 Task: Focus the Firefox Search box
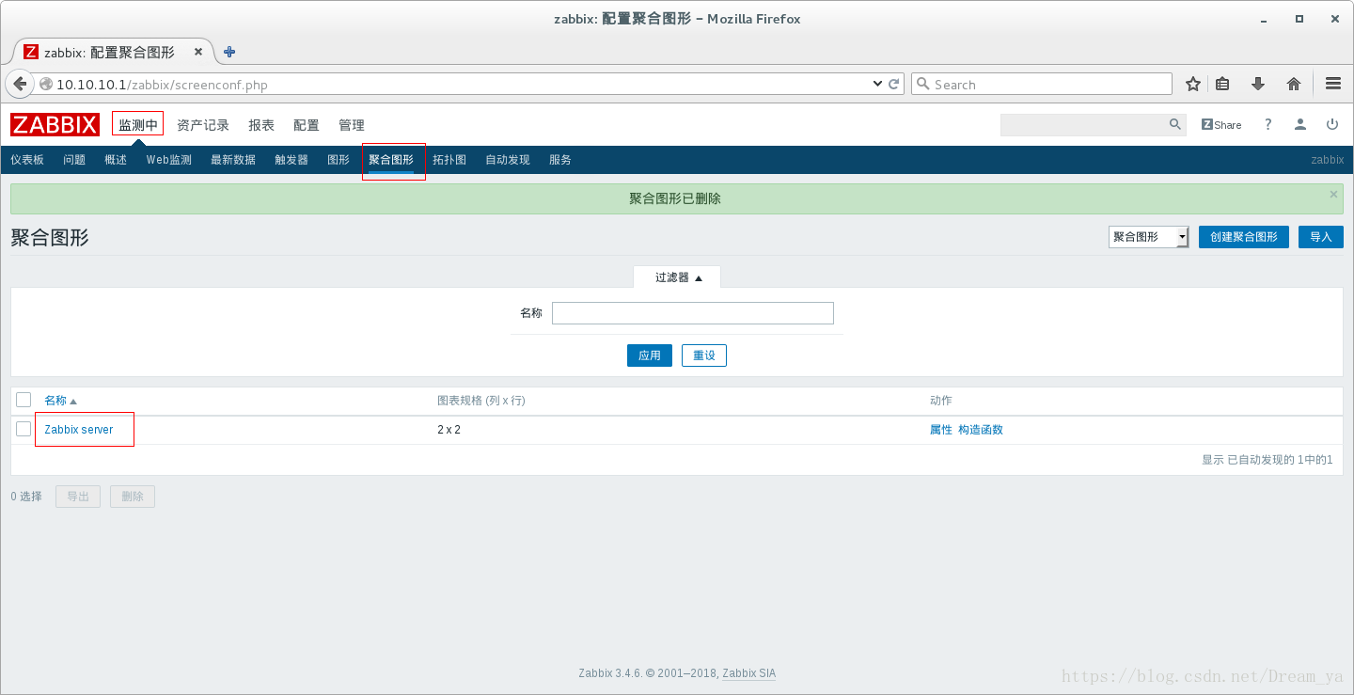tap(1042, 84)
